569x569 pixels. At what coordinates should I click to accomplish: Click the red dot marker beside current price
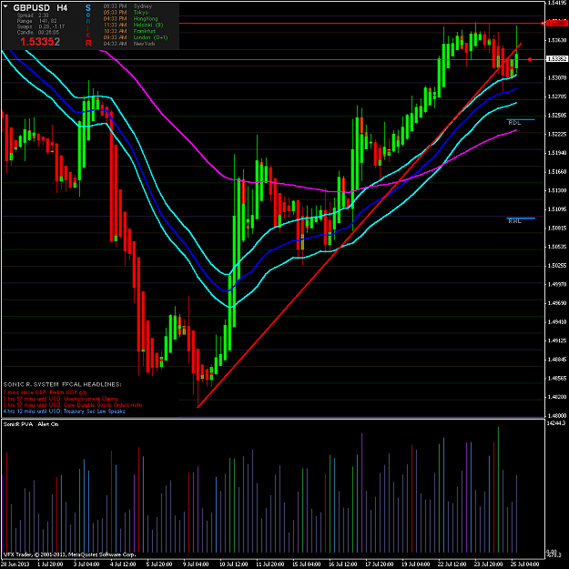coord(530,59)
